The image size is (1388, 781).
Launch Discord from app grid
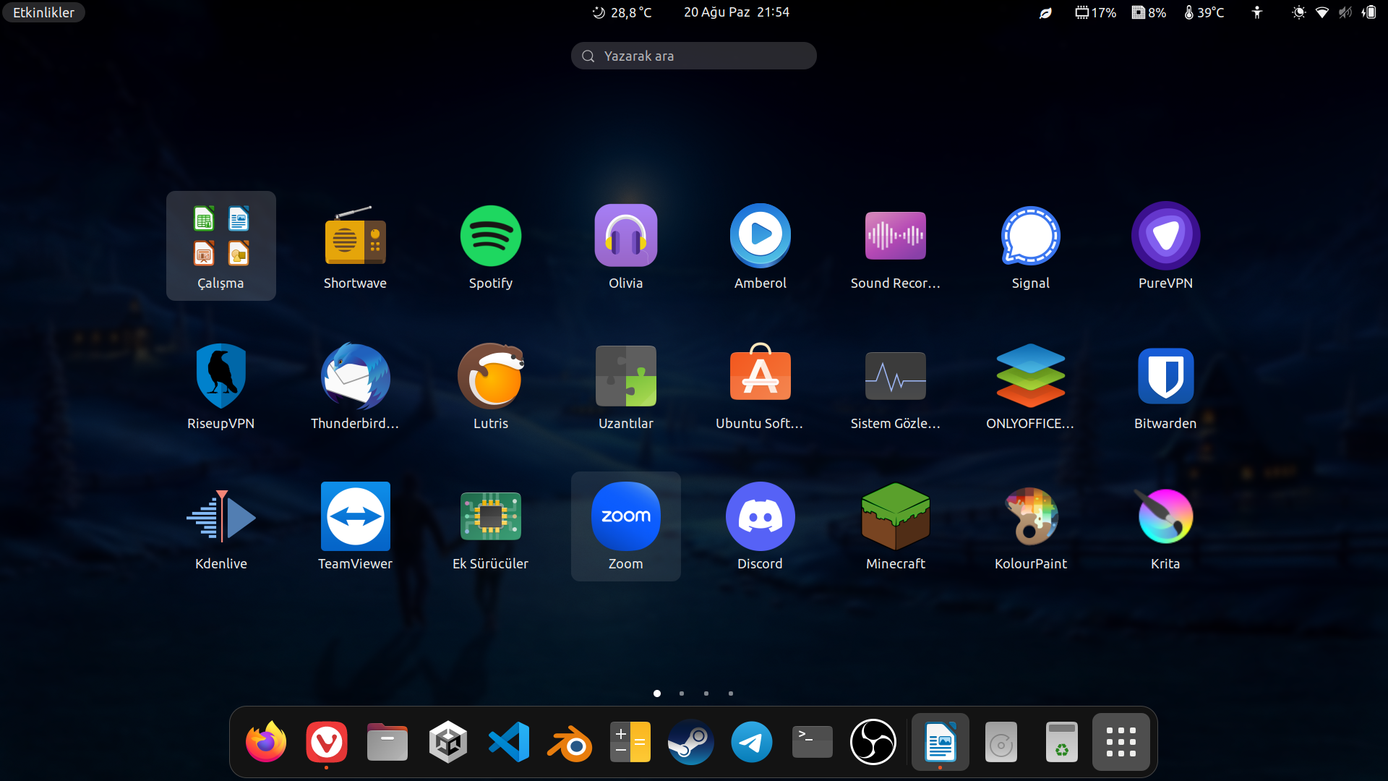pyautogui.click(x=760, y=517)
